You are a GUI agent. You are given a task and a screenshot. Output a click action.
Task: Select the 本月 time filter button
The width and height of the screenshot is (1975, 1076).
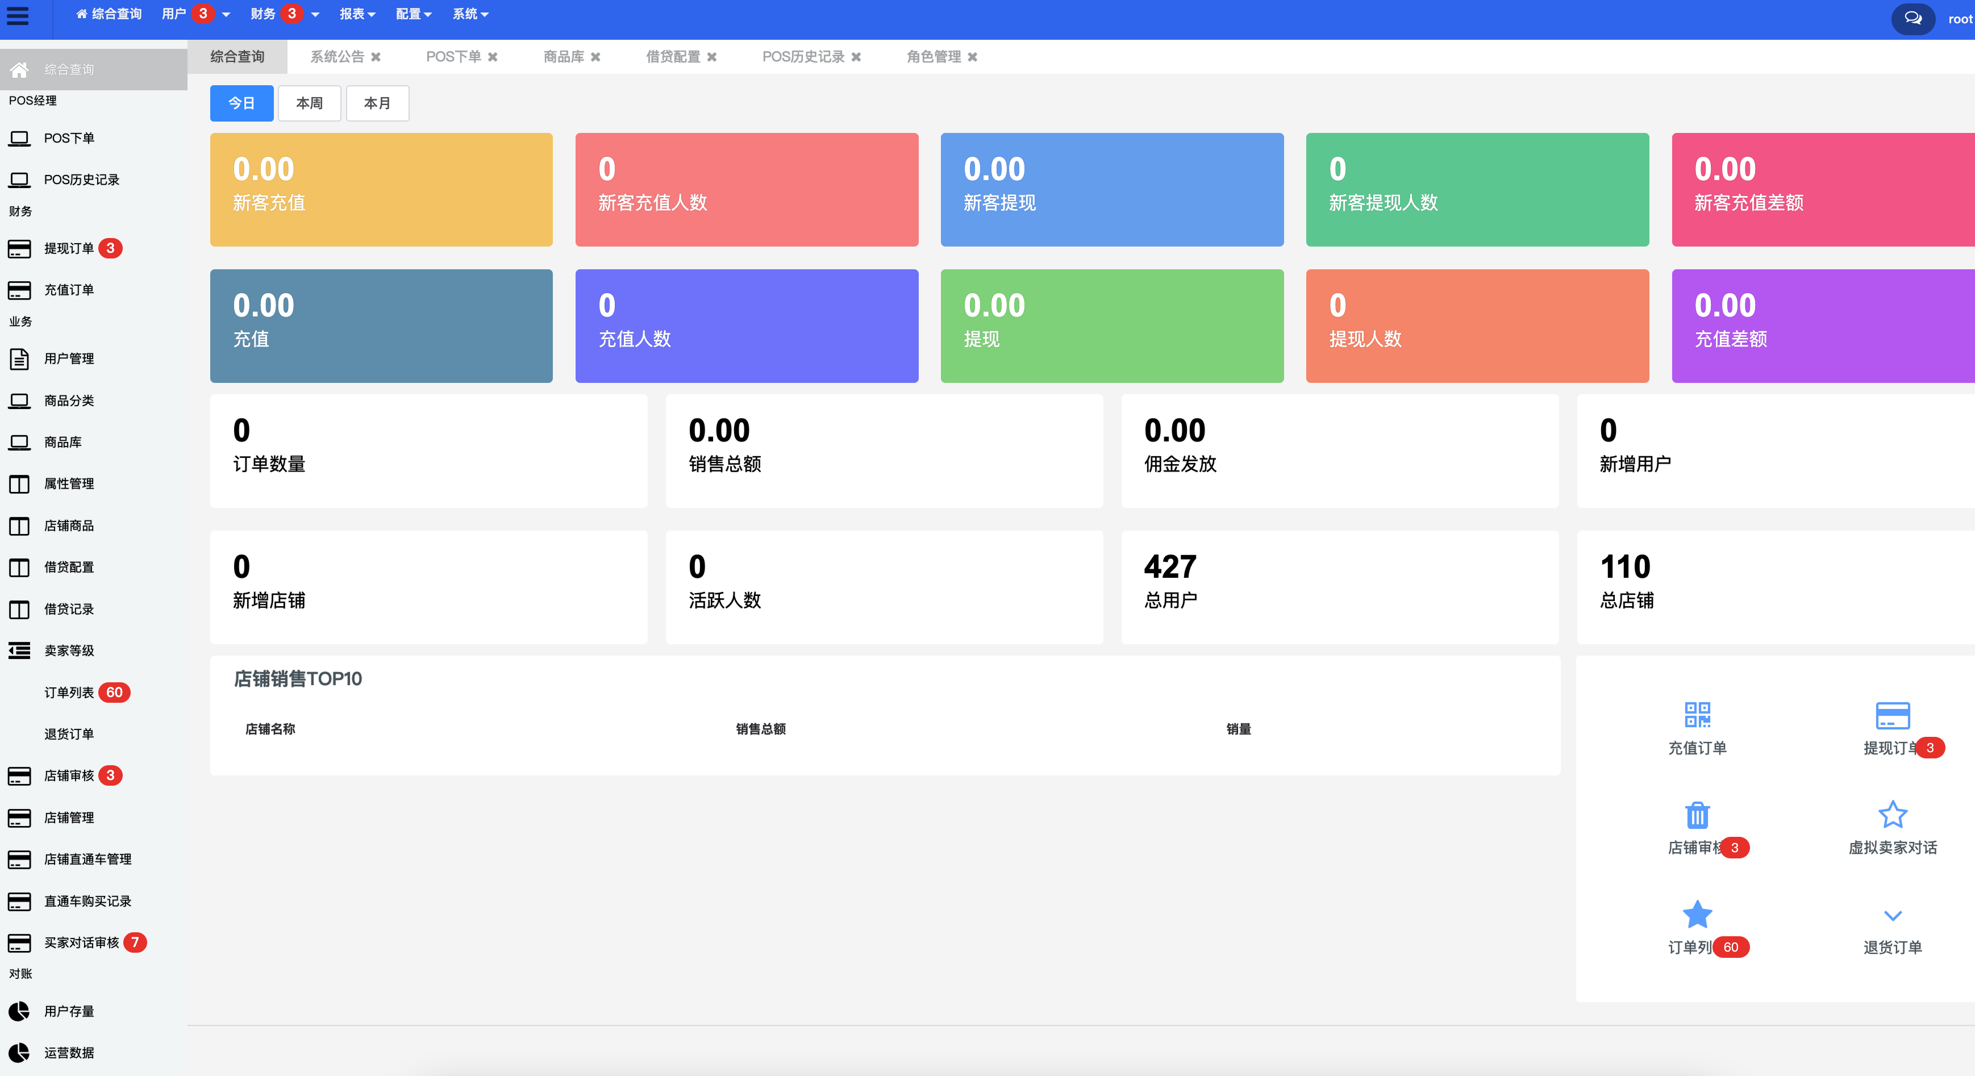[377, 103]
